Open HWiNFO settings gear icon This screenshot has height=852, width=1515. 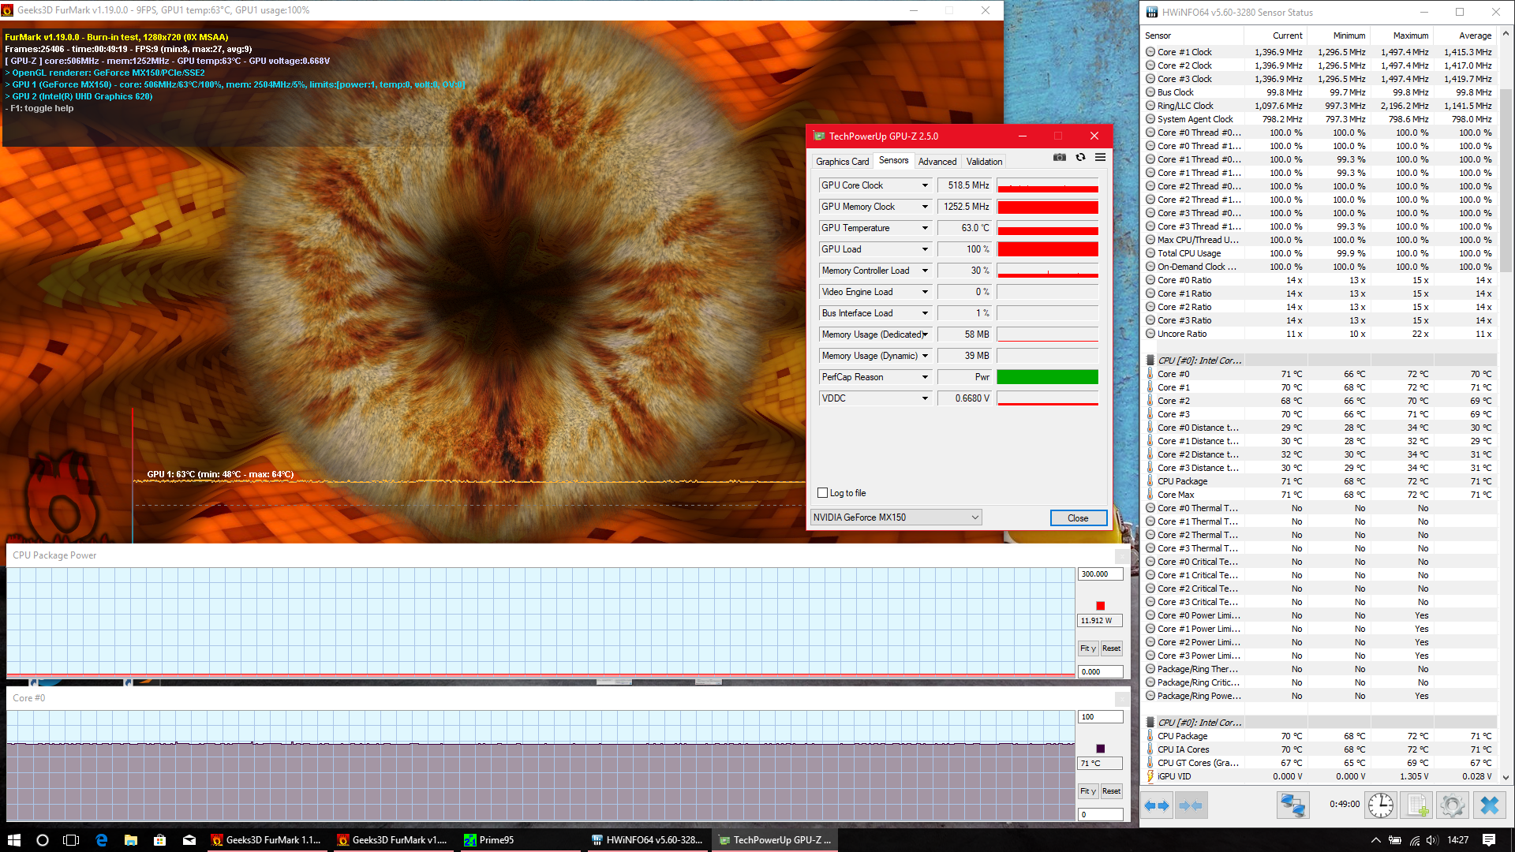(1452, 805)
